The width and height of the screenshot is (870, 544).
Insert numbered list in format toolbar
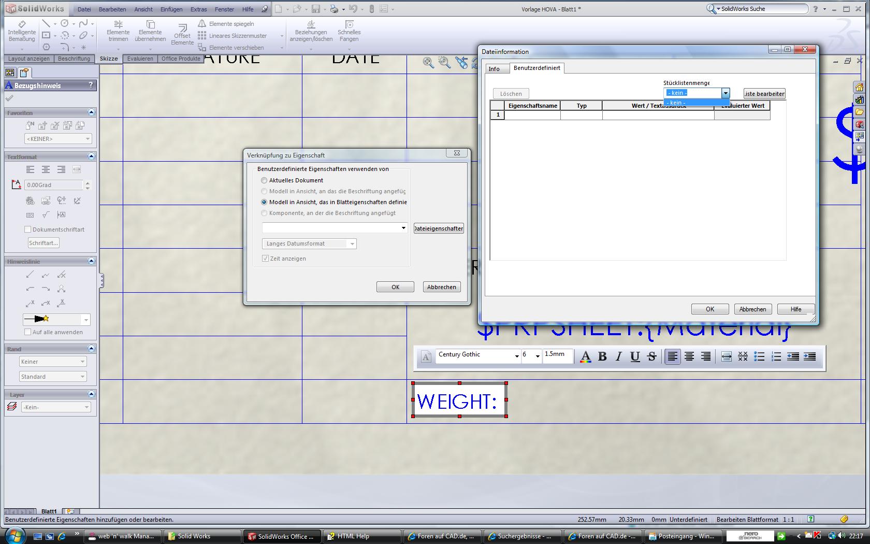776,356
